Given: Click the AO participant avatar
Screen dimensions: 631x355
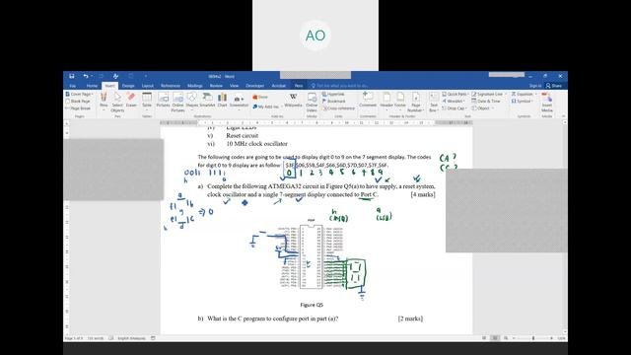Looking at the screenshot, I should coord(315,35).
